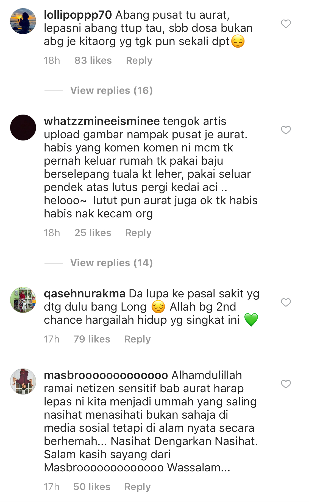
Task: Tap heart icon on whatzzmineeisminee's comment
Action: coord(286,130)
